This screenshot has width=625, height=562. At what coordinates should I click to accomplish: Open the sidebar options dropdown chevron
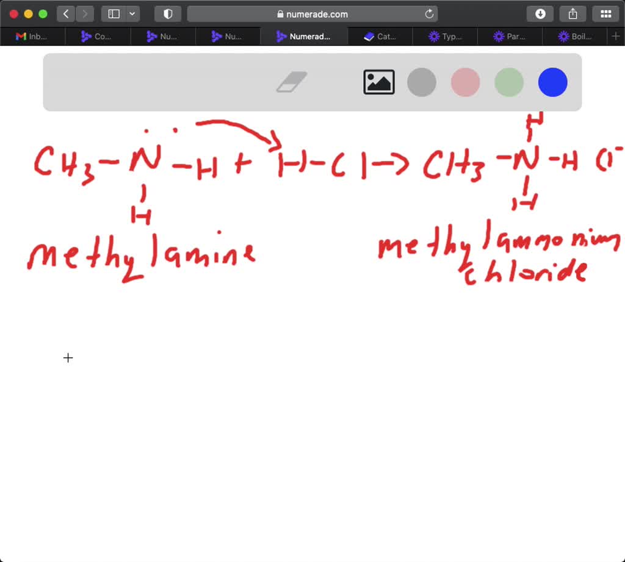click(132, 13)
